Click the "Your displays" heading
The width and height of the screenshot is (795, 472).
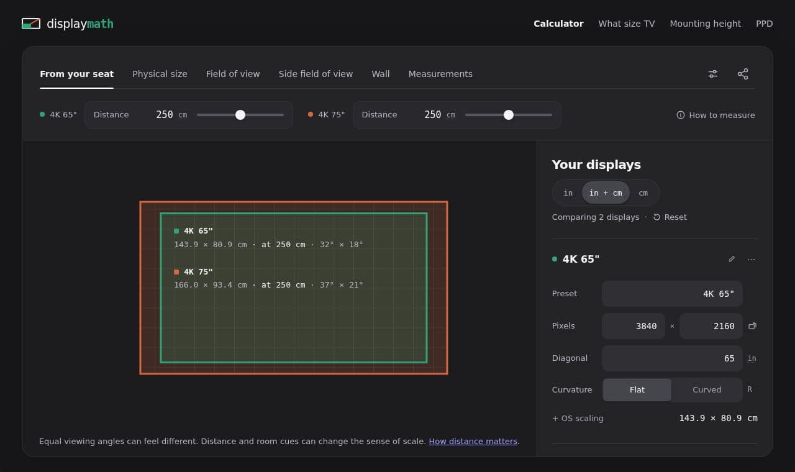[x=596, y=165]
